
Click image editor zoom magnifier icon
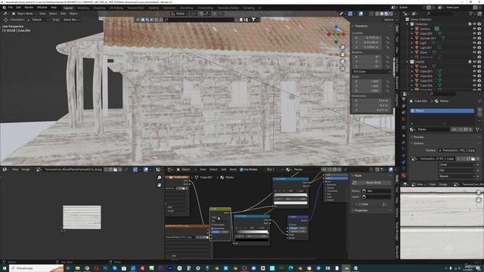[160, 178]
